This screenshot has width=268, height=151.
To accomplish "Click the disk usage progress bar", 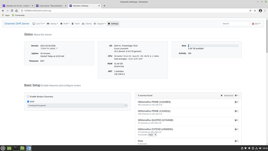I will click(213, 46).
